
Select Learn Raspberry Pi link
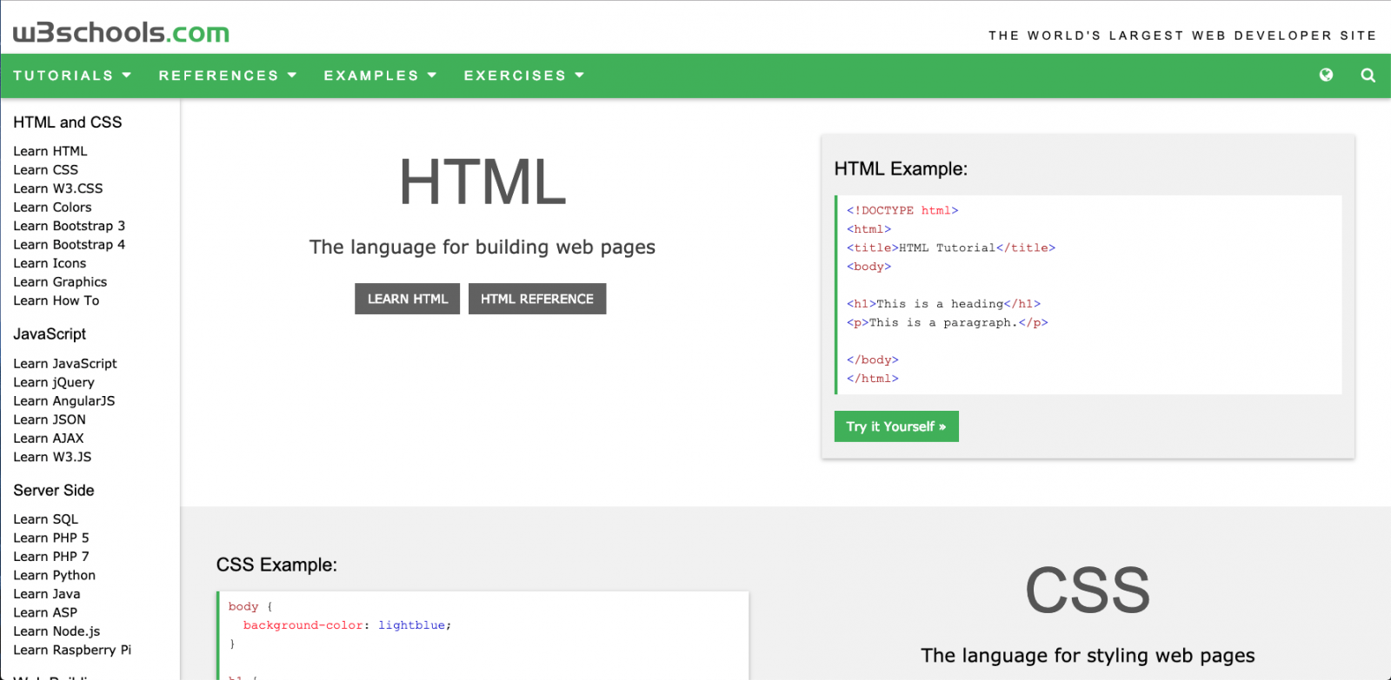72,650
